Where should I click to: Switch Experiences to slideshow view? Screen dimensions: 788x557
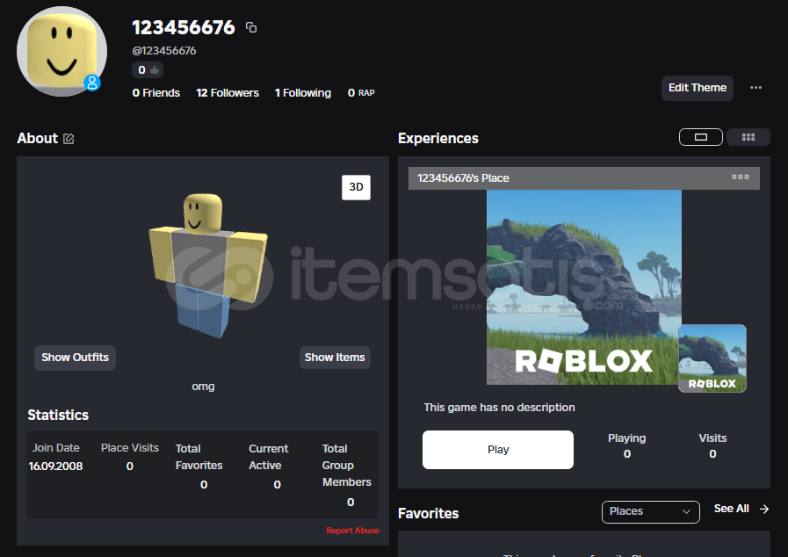coord(701,137)
